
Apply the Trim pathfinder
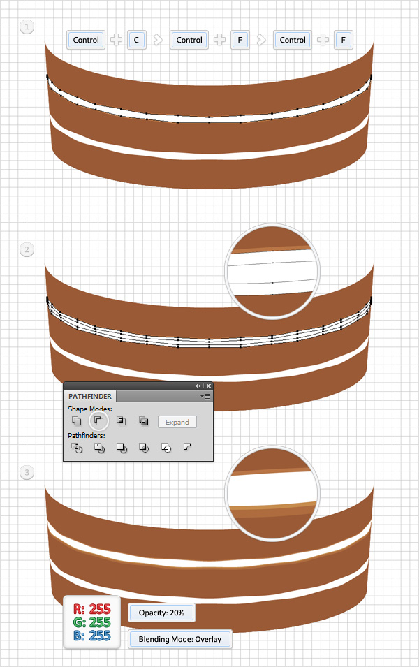click(99, 448)
